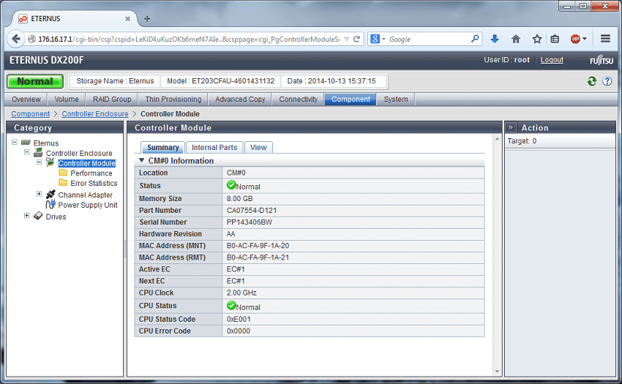Reload the page with the refresh icon
The width and height of the screenshot is (622, 384).
coord(356,39)
